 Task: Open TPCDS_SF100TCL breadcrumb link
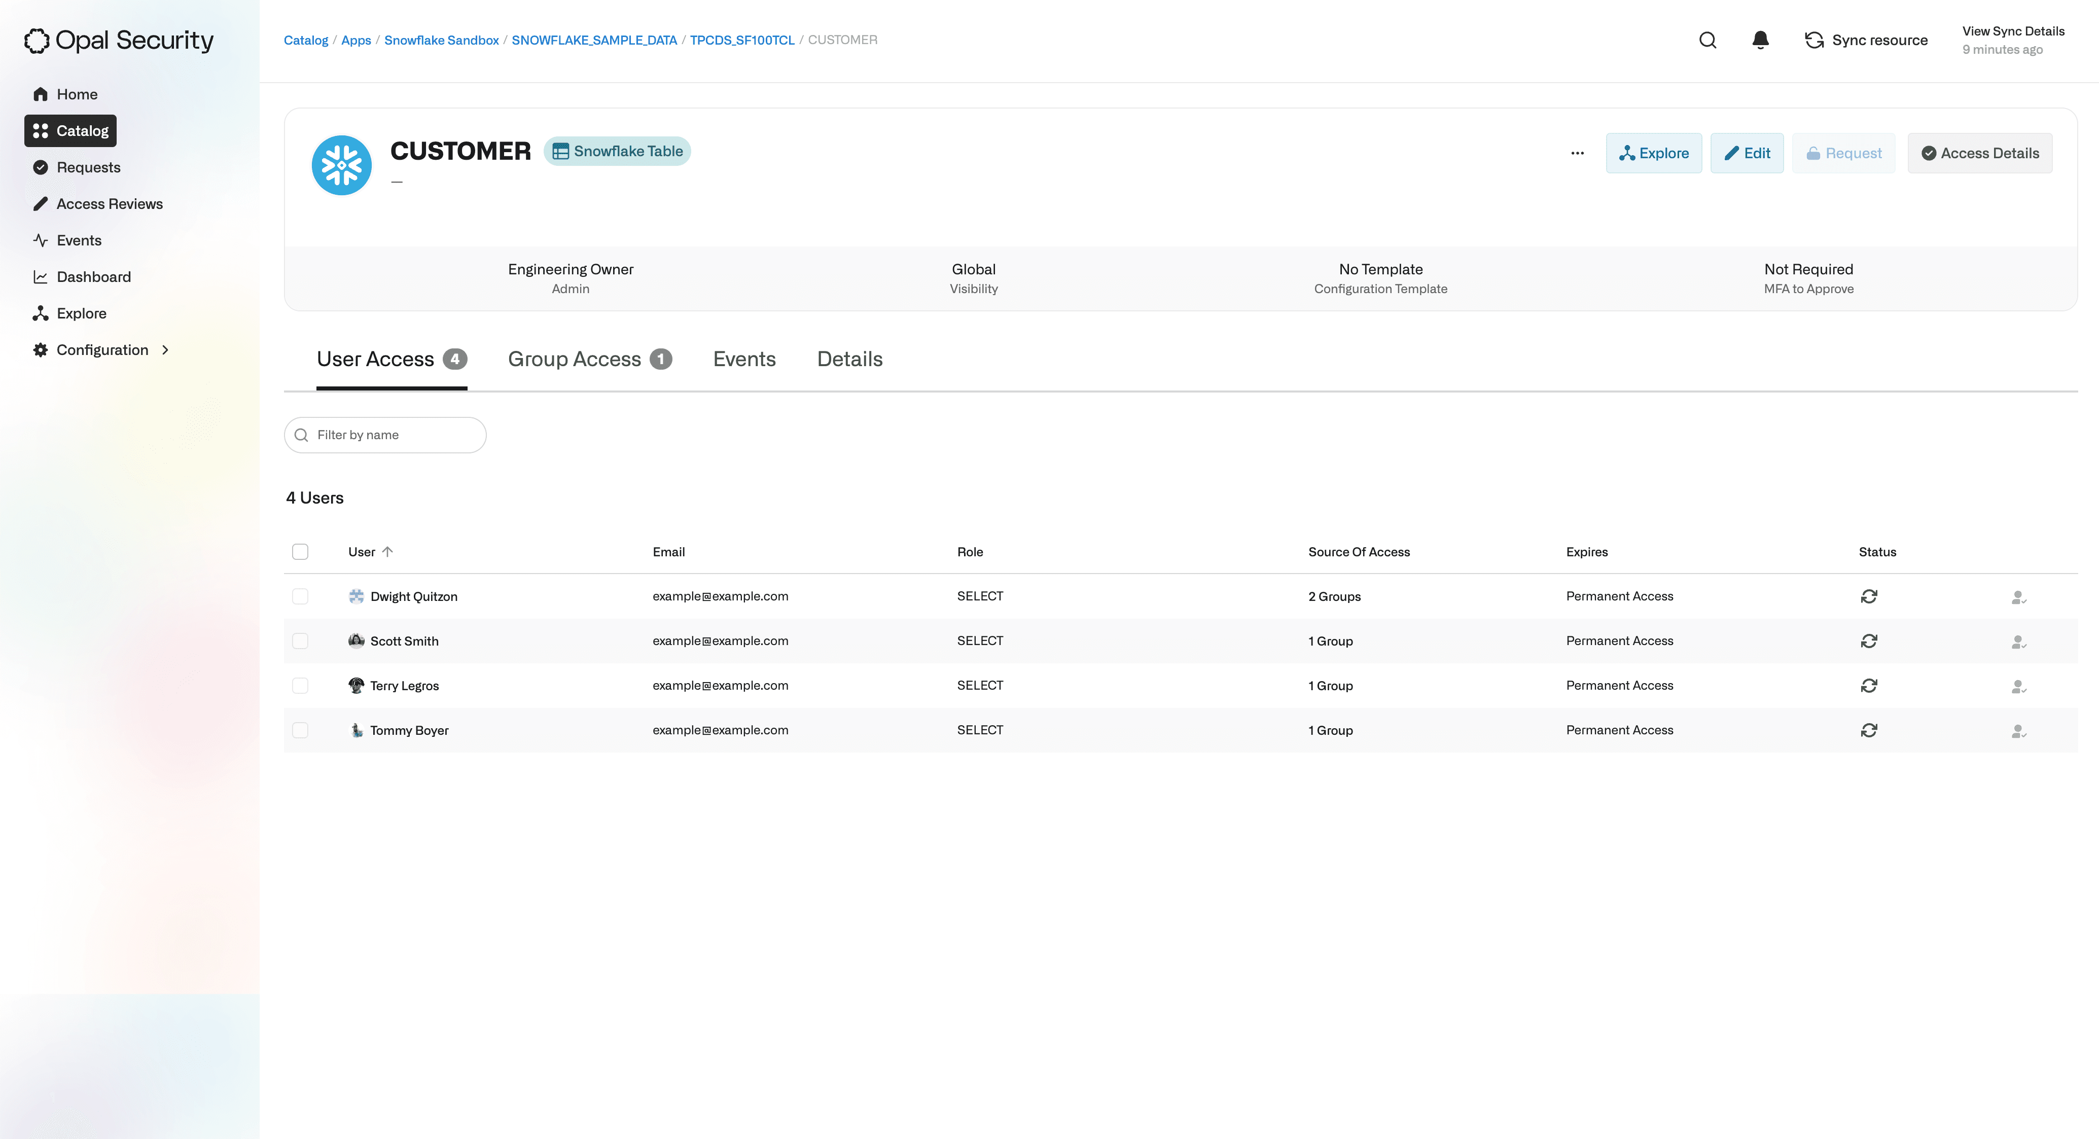tap(741, 40)
